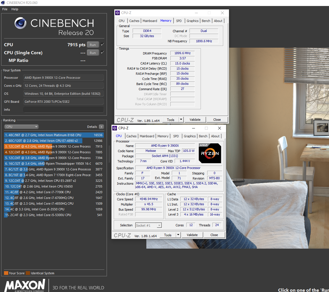This screenshot has height=292, width=329.
Task: Select ranking row with score 7915
Action: click(54, 146)
